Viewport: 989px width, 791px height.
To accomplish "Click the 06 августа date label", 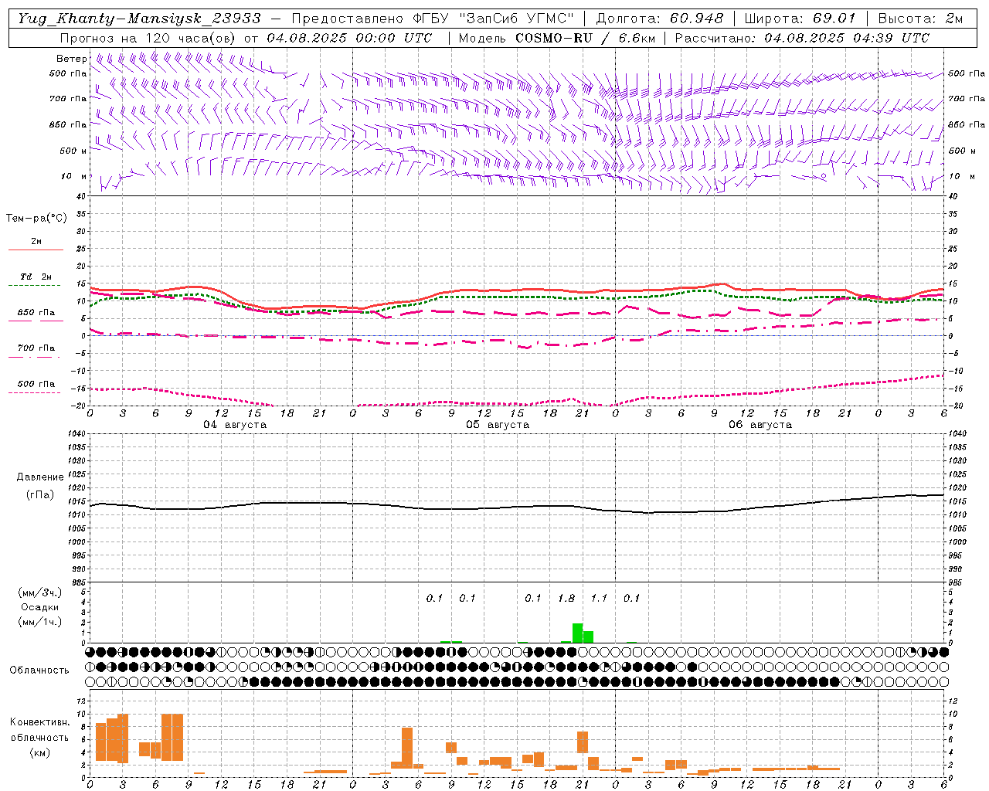I will [760, 425].
